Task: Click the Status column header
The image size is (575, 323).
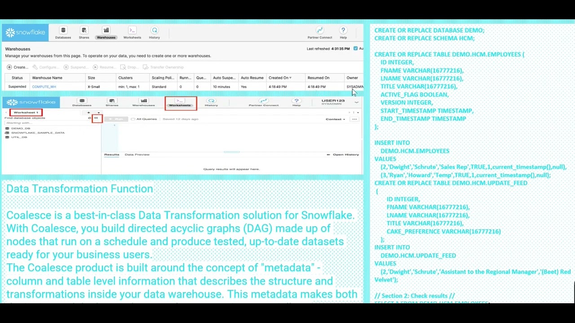Action: [x=17, y=78]
